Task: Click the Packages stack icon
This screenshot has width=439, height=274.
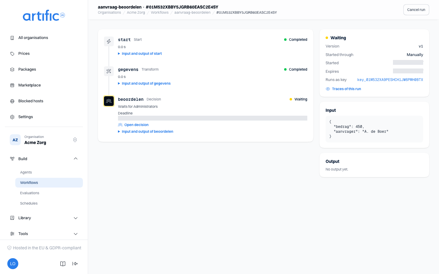Action: [12, 69]
